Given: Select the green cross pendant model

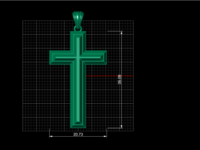Looking at the screenshot, I should (78, 80).
